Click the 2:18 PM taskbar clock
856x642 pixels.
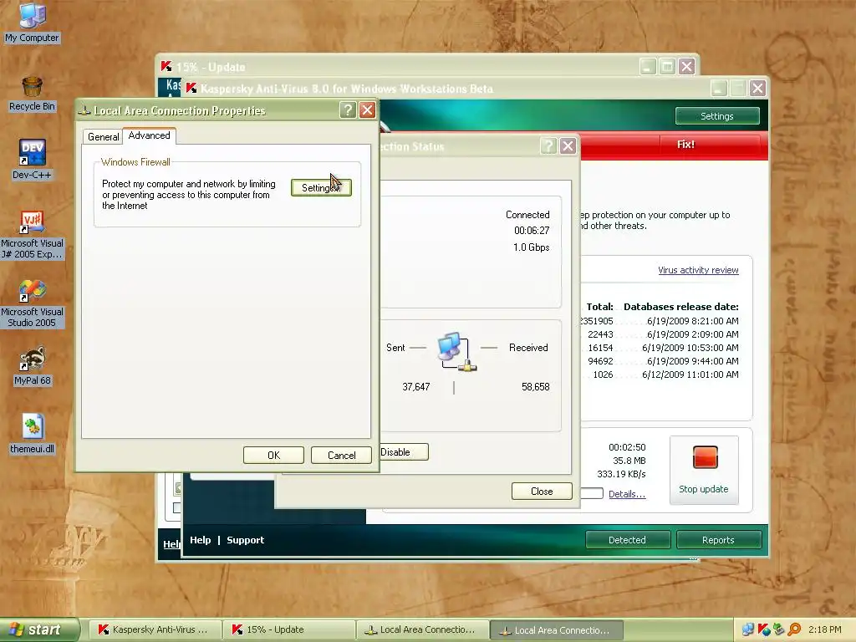[824, 629]
